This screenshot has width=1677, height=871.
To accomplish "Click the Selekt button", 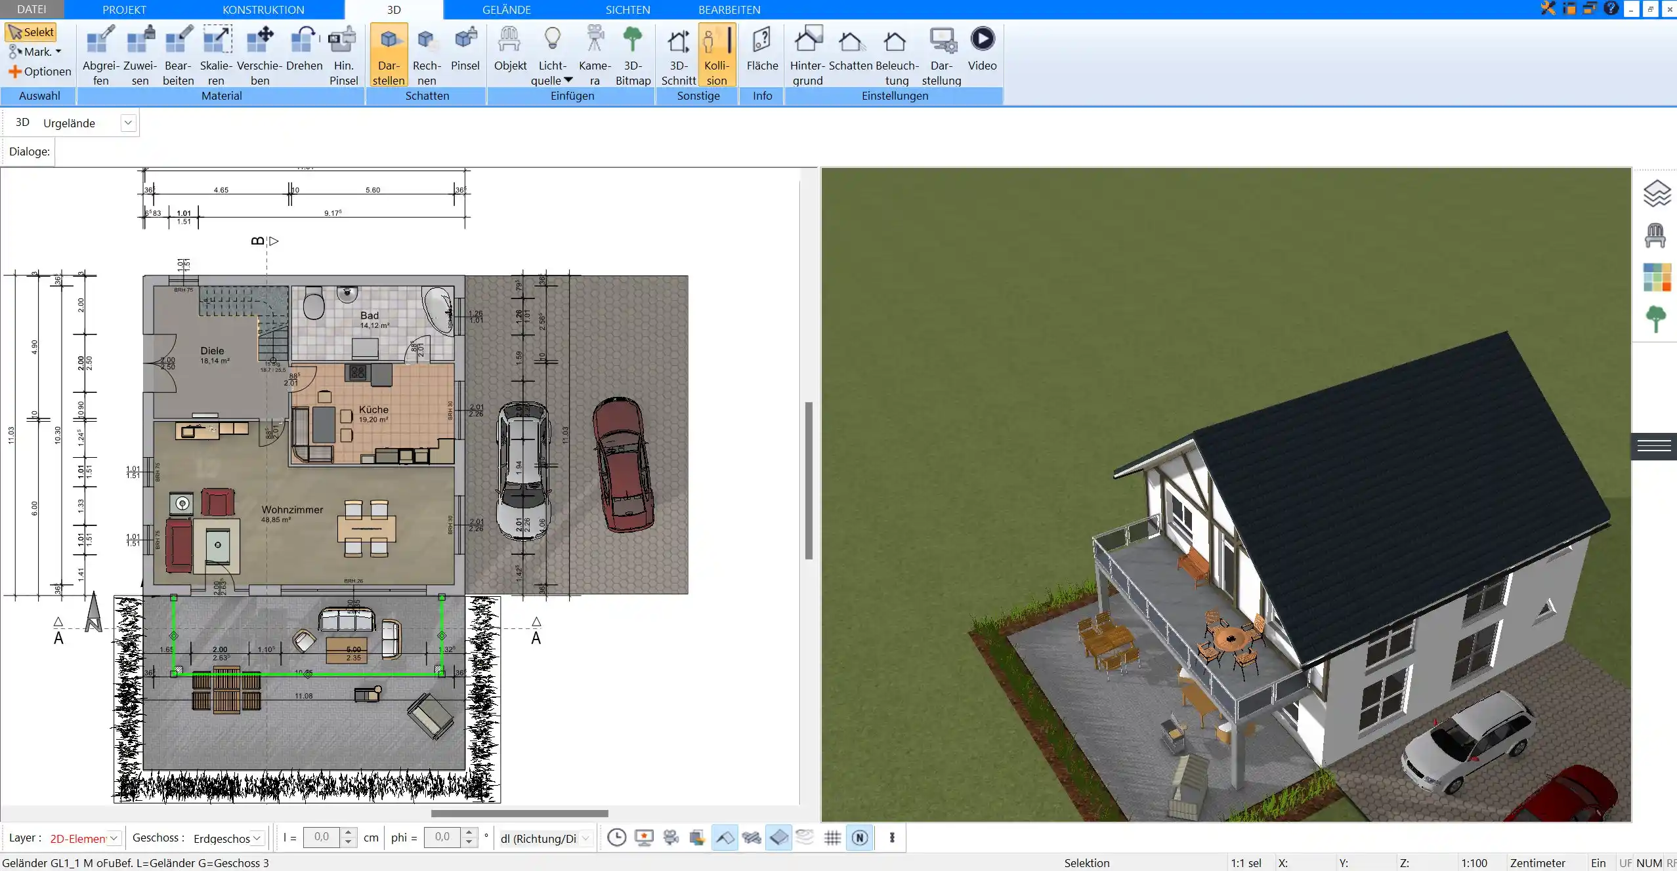I will coord(31,32).
